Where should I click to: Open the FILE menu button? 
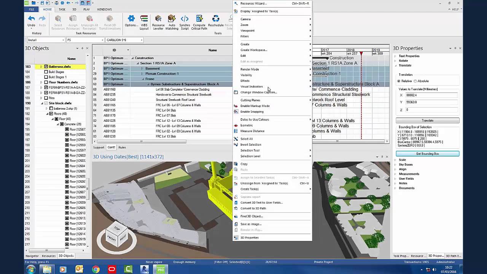click(32, 9)
